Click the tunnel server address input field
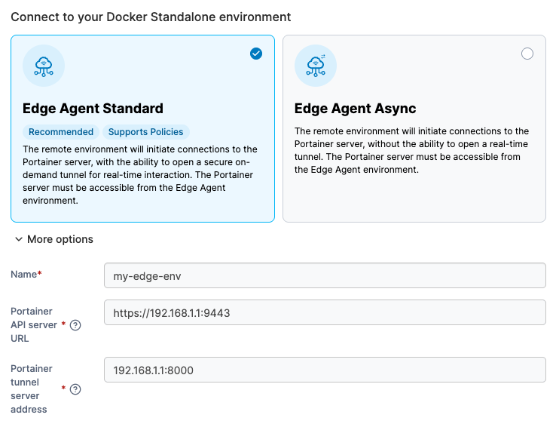Image resolution: width=556 pixels, height=424 pixels. [x=324, y=370]
